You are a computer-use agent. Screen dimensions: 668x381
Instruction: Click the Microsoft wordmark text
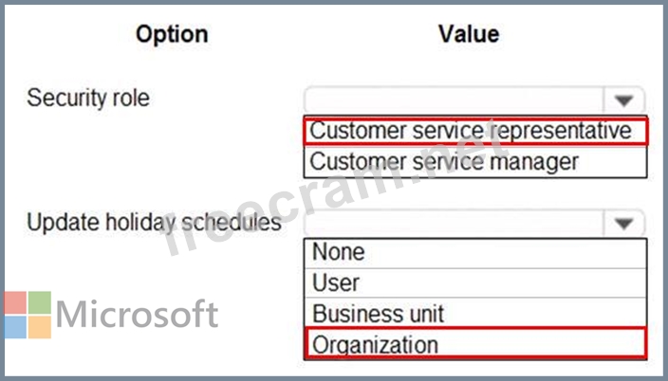pos(137,315)
